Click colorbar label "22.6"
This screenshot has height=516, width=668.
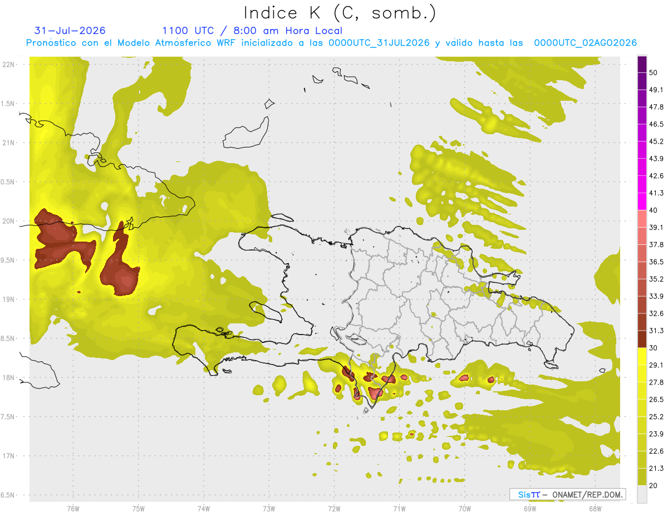[x=656, y=451]
